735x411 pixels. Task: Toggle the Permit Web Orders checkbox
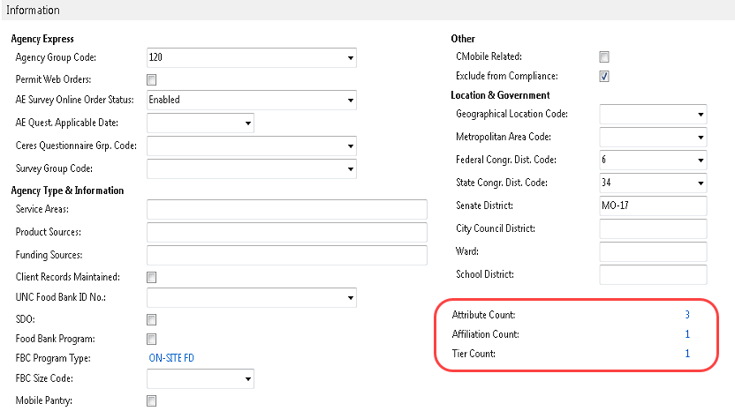coord(151,80)
